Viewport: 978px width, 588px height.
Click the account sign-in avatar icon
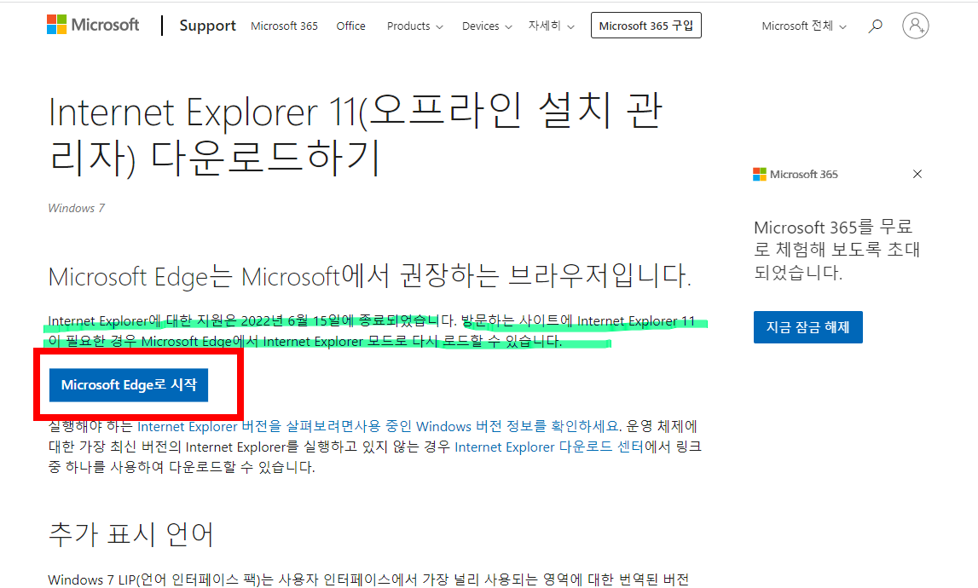[915, 26]
